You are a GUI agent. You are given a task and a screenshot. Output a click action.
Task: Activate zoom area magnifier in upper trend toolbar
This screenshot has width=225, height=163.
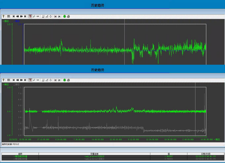[x=34, y=16]
